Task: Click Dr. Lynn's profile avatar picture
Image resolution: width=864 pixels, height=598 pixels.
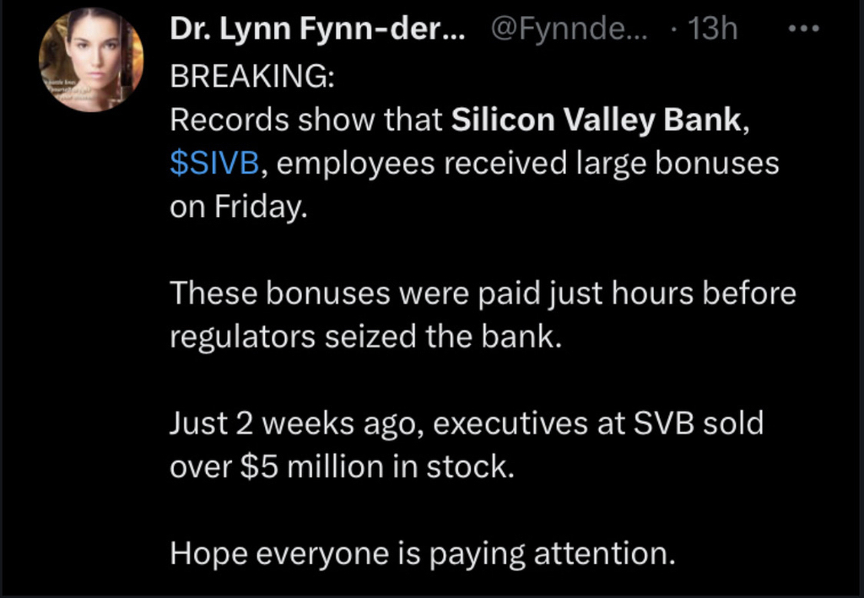Action: coord(90,61)
